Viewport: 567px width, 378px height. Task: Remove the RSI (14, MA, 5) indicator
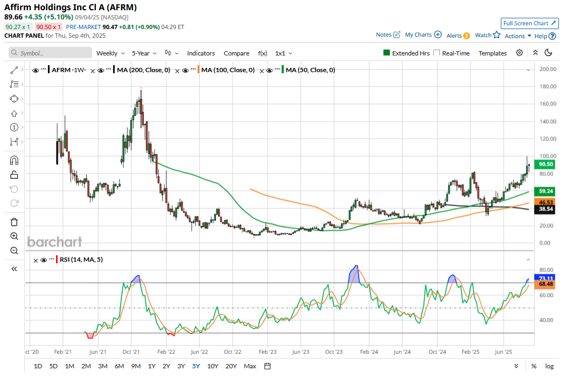coord(36,261)
